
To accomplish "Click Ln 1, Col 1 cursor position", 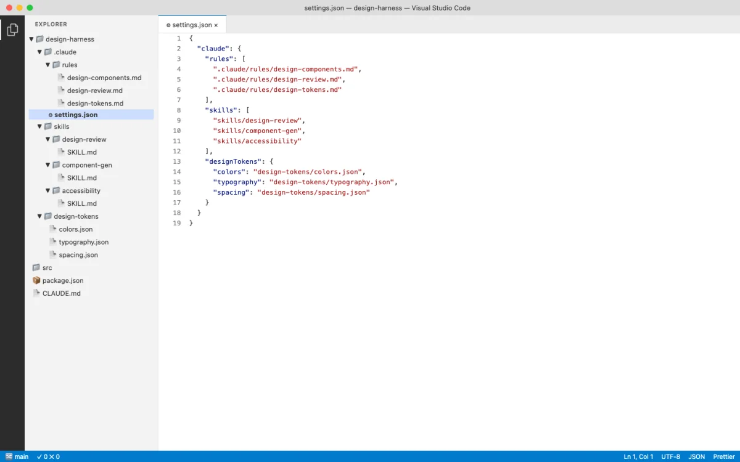I will tap(638, 456).
